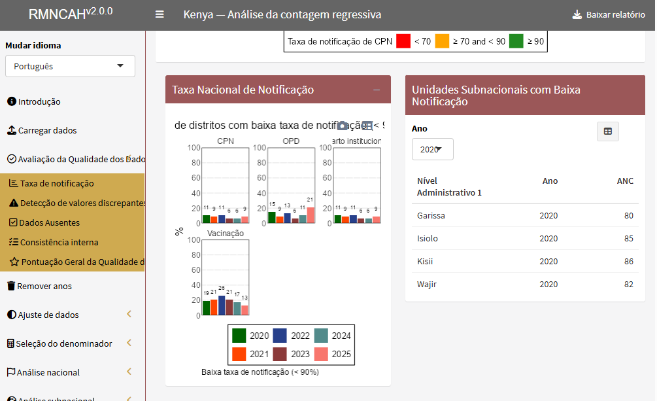Click OPD chart panel
The image size is (657, 401).
pos(291,185)
